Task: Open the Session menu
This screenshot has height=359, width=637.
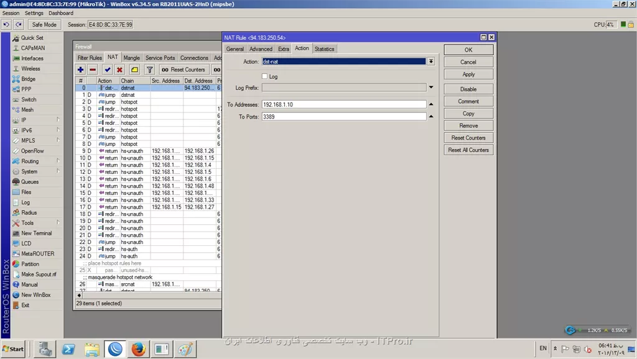Action: click(x=11, y=13)
